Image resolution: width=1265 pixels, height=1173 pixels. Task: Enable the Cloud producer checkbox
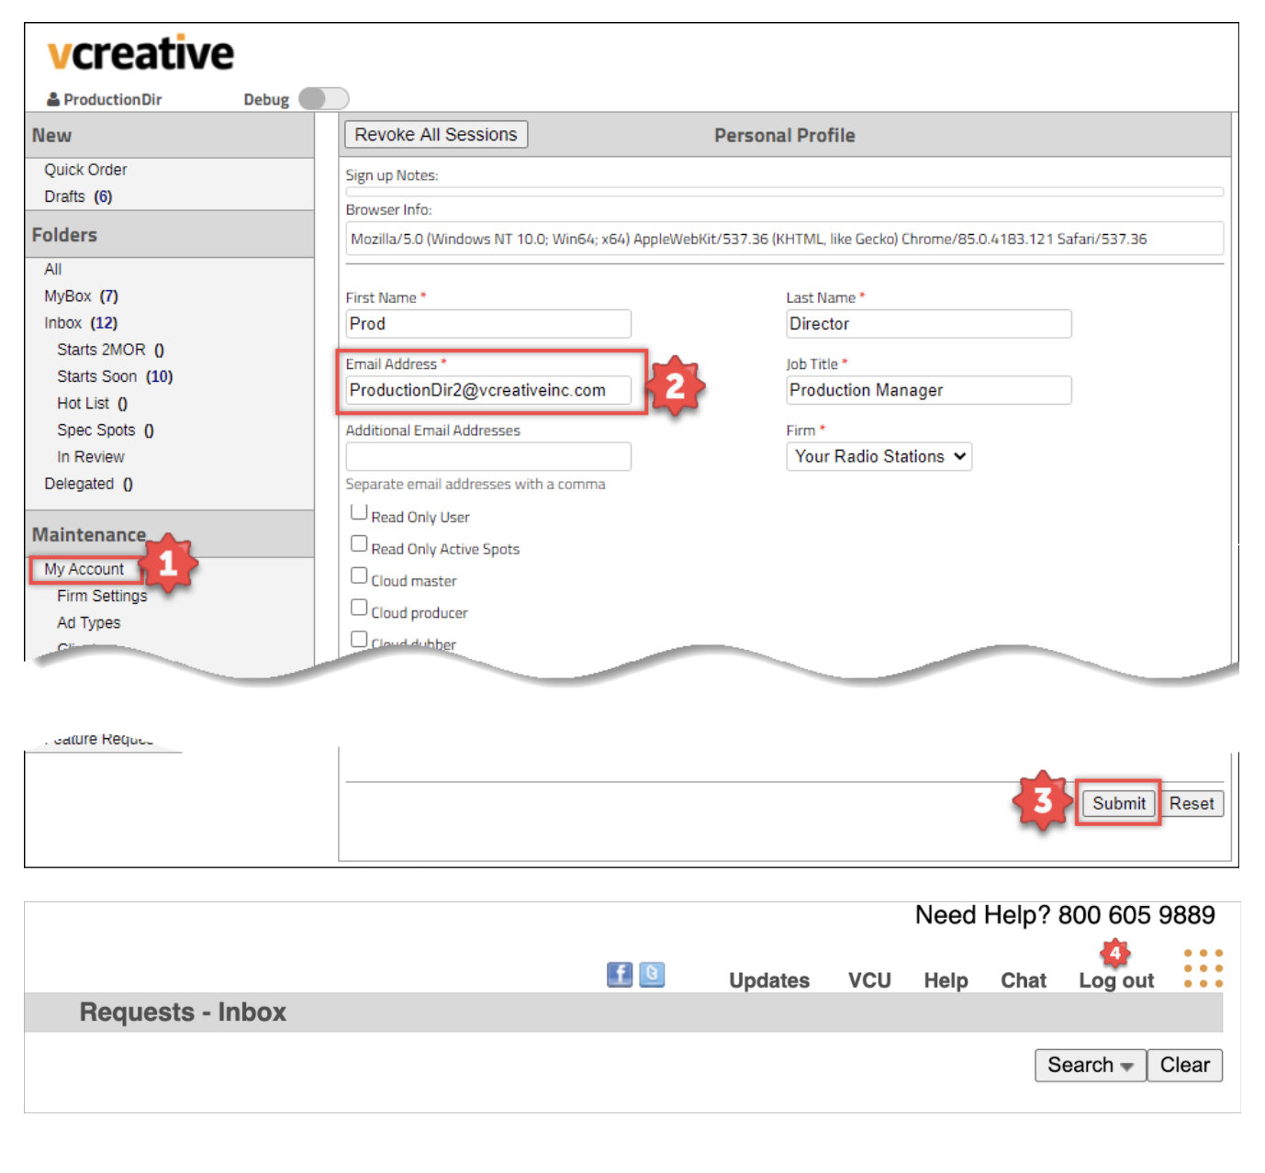pos(359,608)
